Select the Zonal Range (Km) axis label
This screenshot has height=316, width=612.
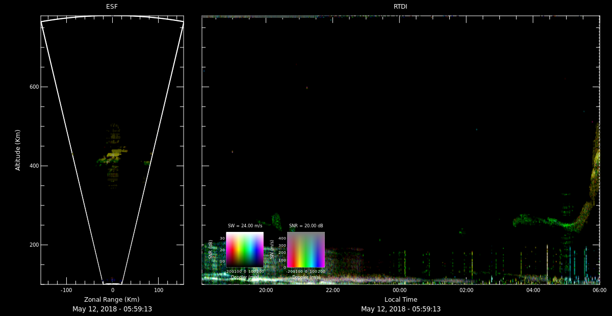click(112, 300)
